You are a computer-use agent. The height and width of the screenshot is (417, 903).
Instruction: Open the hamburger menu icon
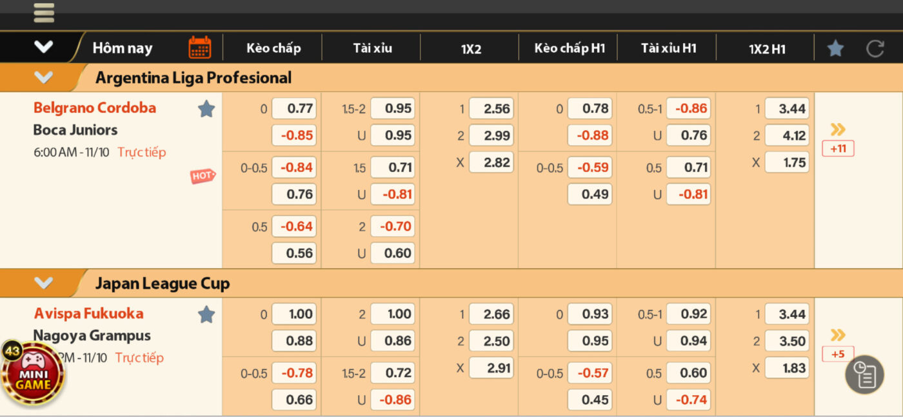click(x=44, y=12)
